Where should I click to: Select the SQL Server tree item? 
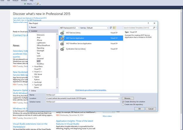pos(38,75)
